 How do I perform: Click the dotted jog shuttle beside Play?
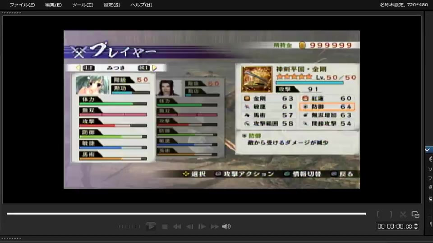(x=129, y=227)
